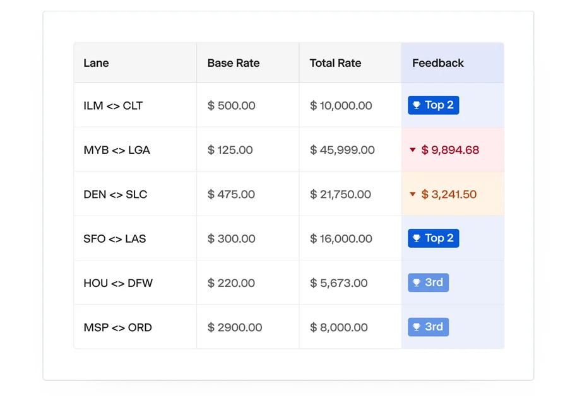
Task: Click the $ 8,000.00 total rate
Action: click(338, 327)
